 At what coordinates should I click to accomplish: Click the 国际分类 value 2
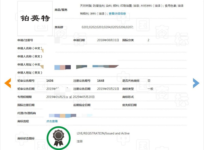tap(148, 40)
